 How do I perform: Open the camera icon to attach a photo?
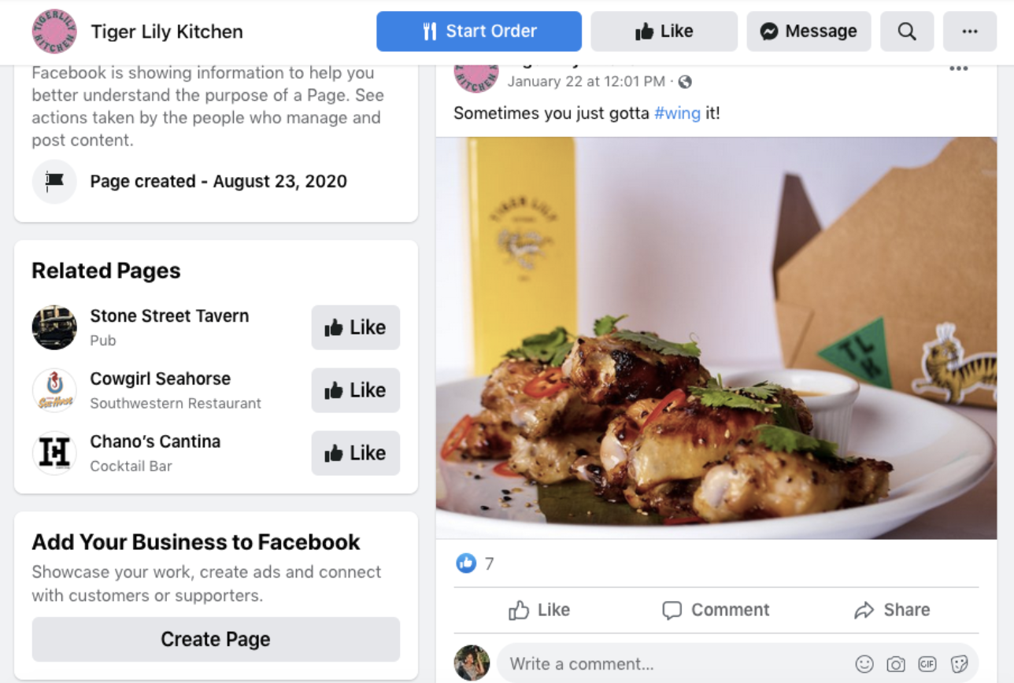(896, 663)
